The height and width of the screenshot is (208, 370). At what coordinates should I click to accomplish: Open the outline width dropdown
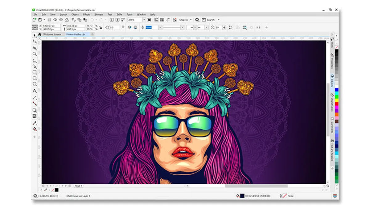(160, 27)
